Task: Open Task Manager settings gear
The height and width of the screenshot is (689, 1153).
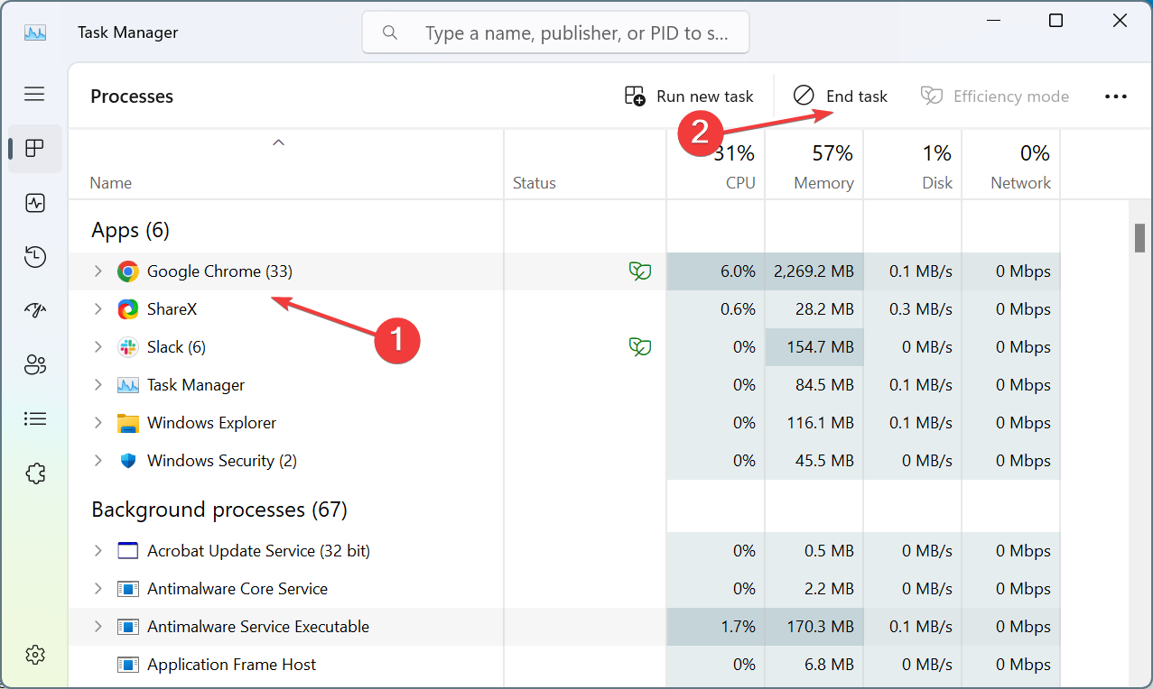Action: point(35,654)
